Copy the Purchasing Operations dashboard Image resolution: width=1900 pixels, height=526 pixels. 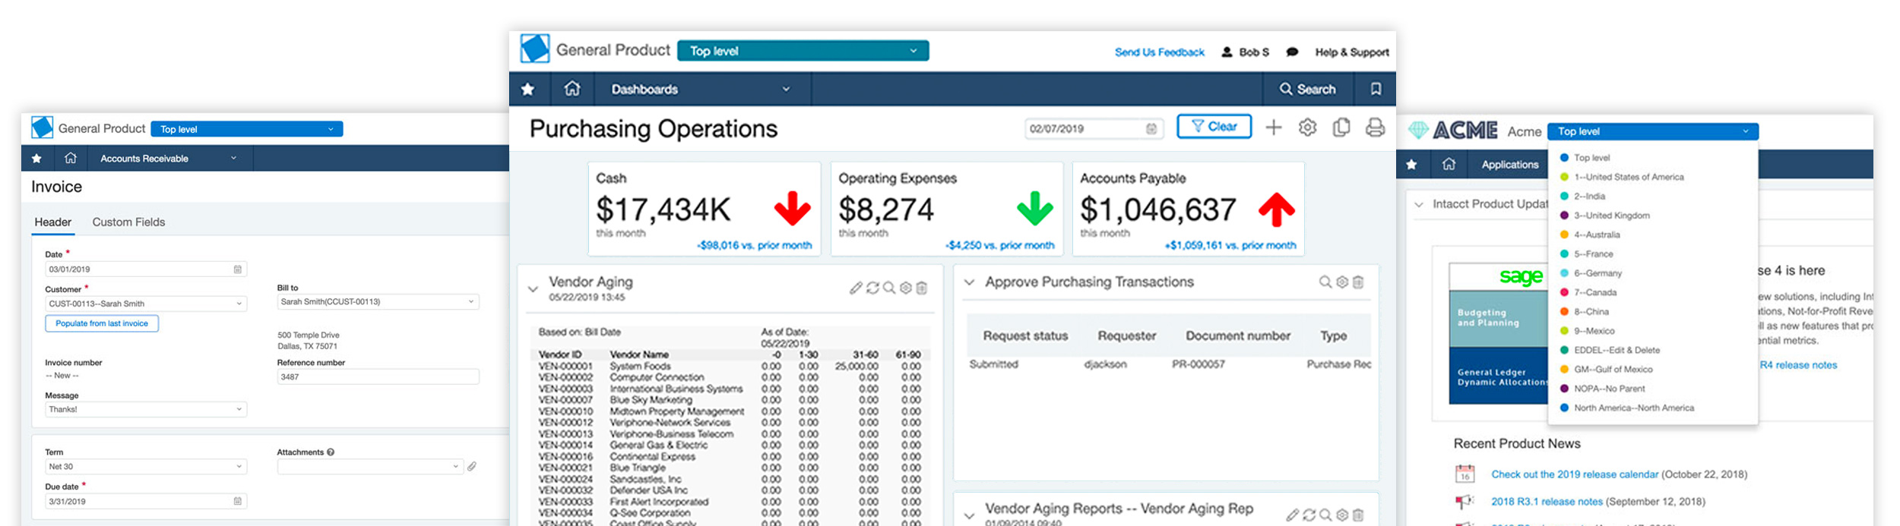[x=1341, y=128]
